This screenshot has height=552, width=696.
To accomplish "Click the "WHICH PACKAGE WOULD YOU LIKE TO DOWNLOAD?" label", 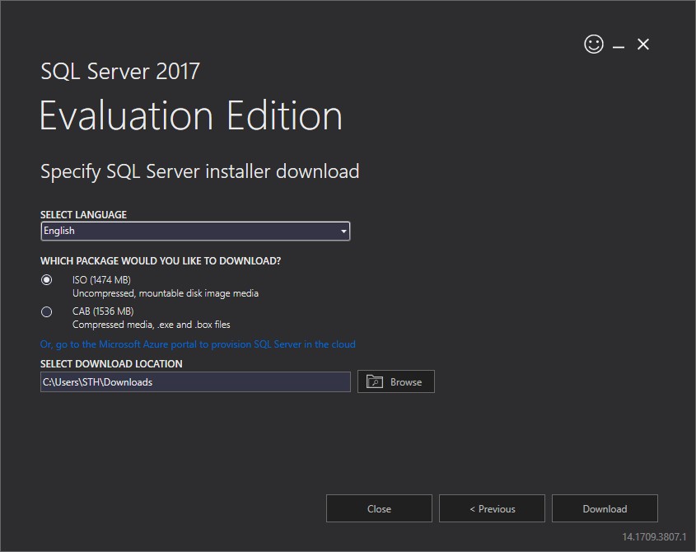I will pos(161,260).
